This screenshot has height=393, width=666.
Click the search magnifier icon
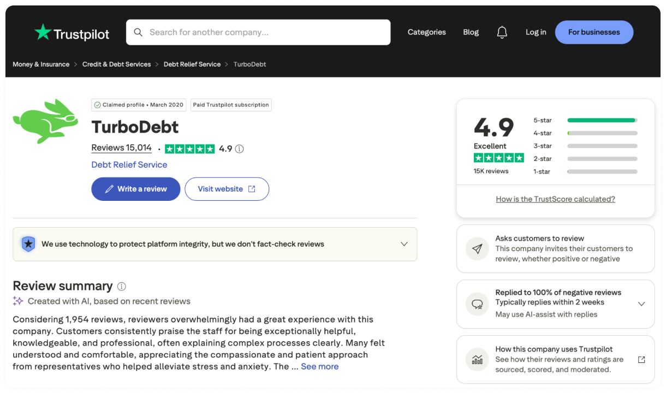[138, 32]
